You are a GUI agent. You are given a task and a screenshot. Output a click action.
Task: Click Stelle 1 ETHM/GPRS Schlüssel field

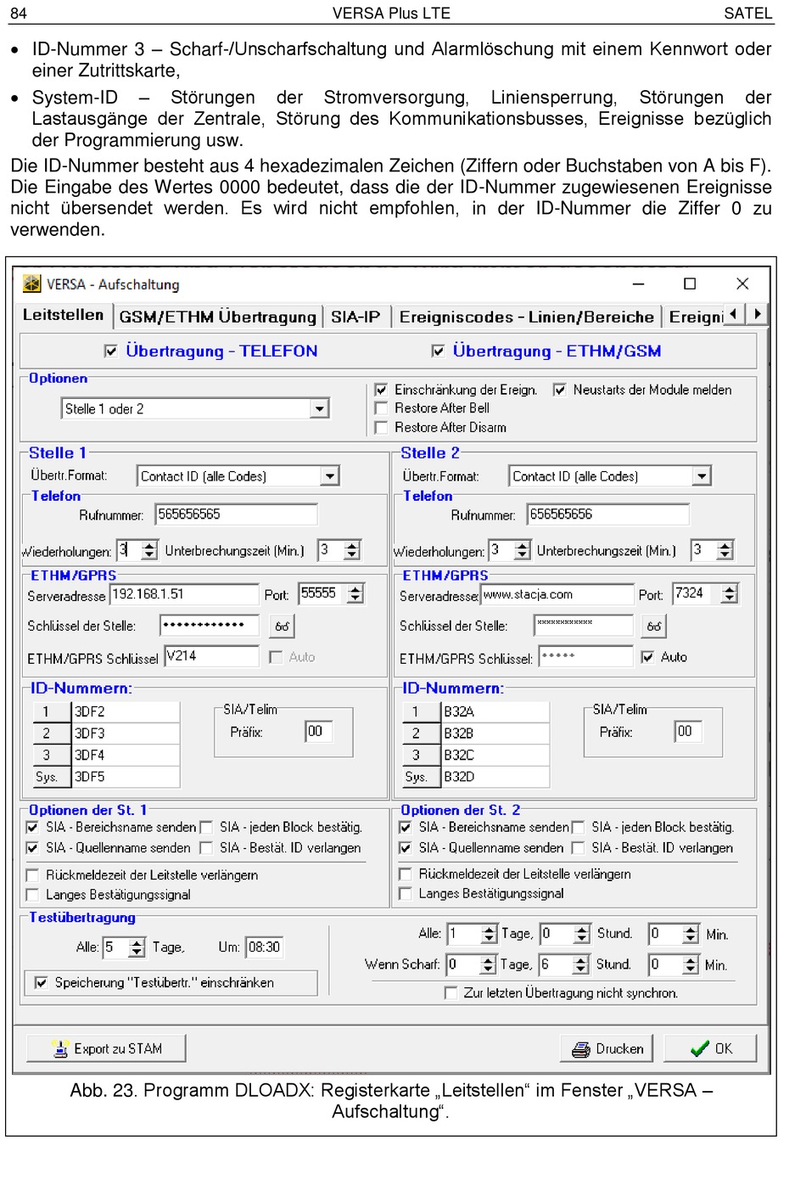211,656
